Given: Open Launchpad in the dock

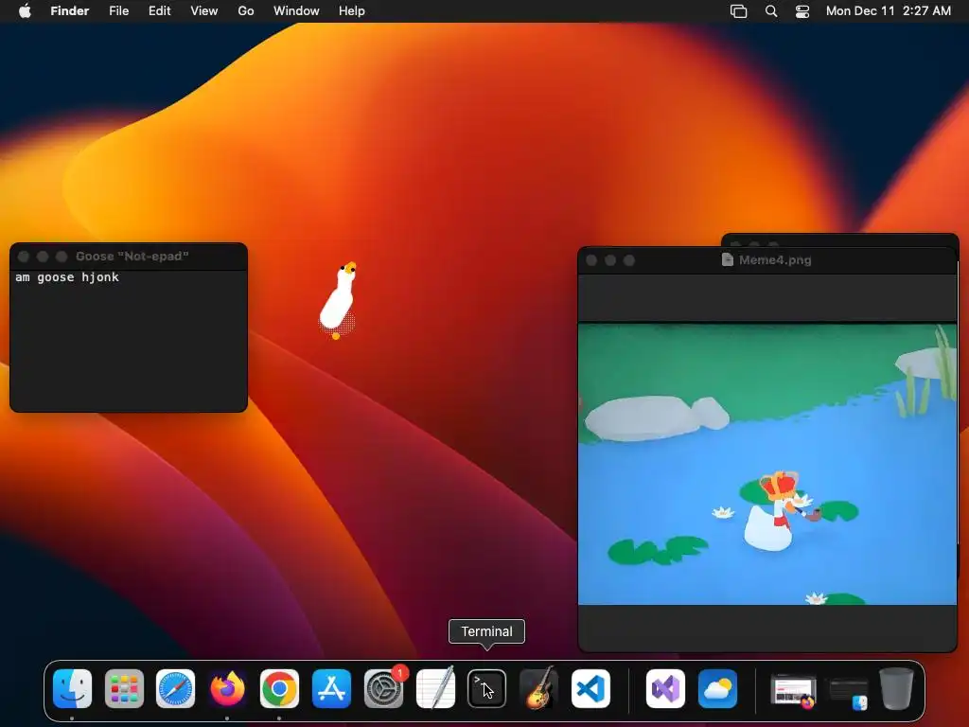Looking at the screenshot, I should [124, 689].
